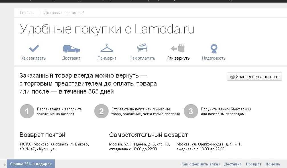The height and width of the screenshot is (168, 287).
Task: Click the address ул. Фадеева, д. 5
Action: pos(139,147)
